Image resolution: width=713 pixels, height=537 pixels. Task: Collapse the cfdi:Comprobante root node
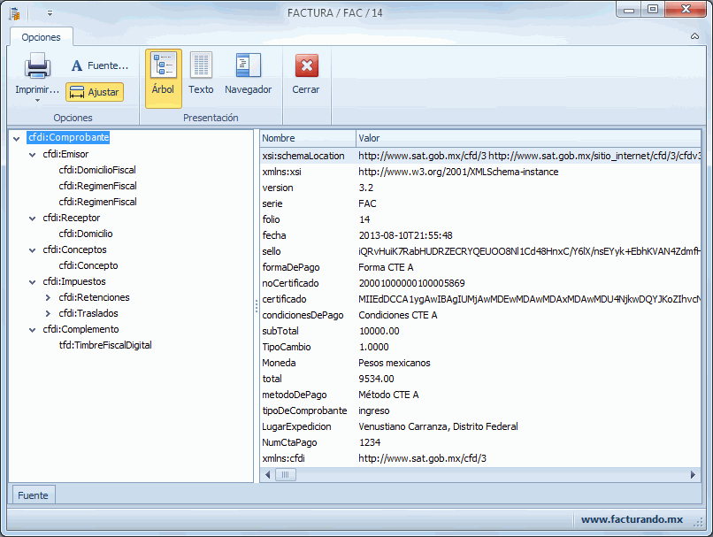17,139
